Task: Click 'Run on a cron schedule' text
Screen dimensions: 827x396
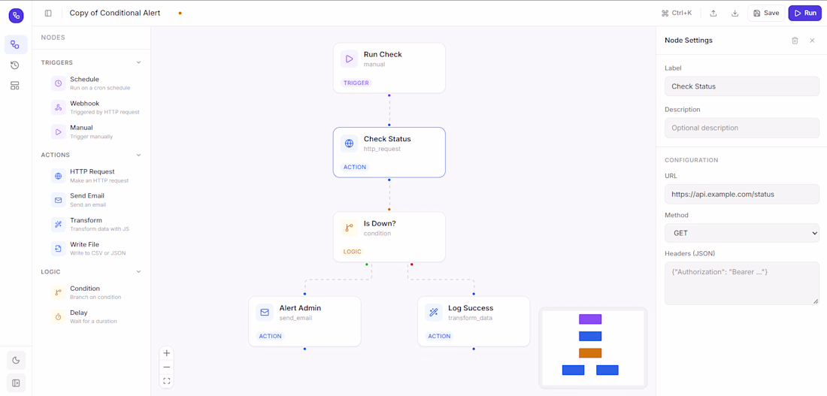Action: click(x=100, y=88)
